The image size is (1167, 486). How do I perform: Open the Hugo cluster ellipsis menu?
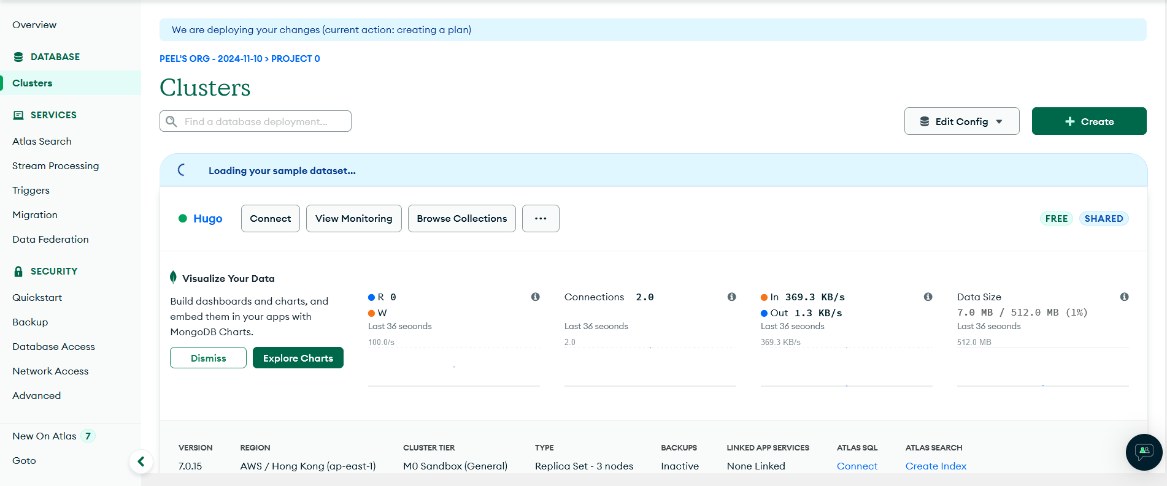click(541, 218)
